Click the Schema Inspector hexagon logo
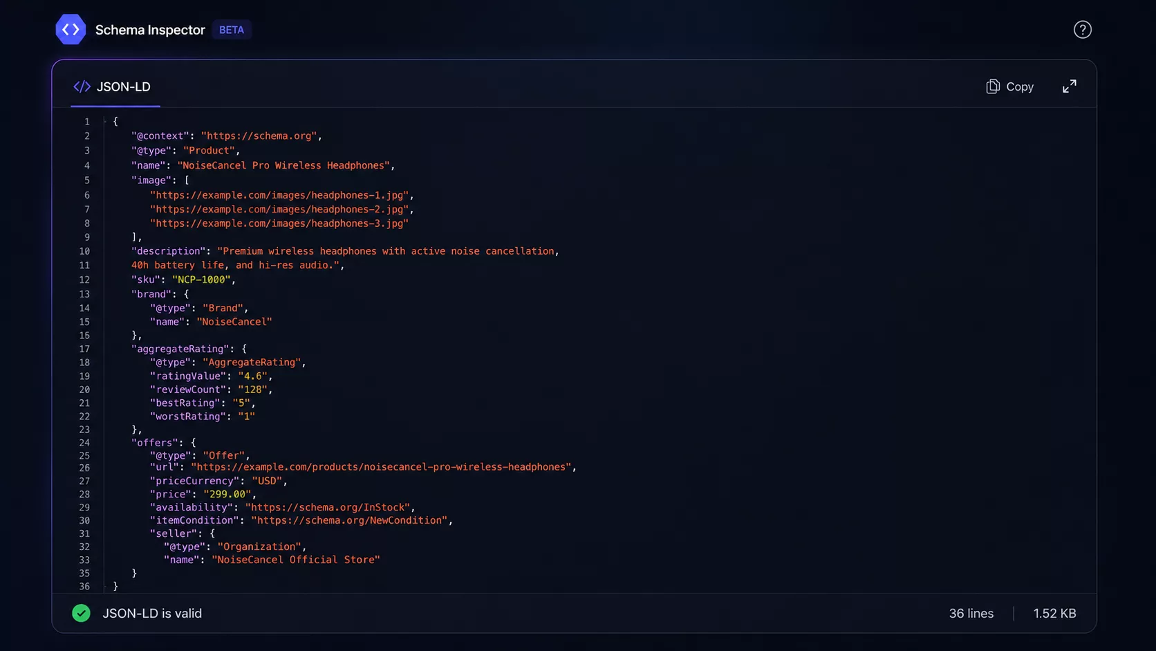The image size is (1156, 651). 71,29
